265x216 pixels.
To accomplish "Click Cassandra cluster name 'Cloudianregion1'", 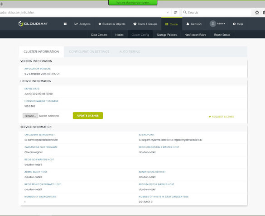I will [34, 152].
